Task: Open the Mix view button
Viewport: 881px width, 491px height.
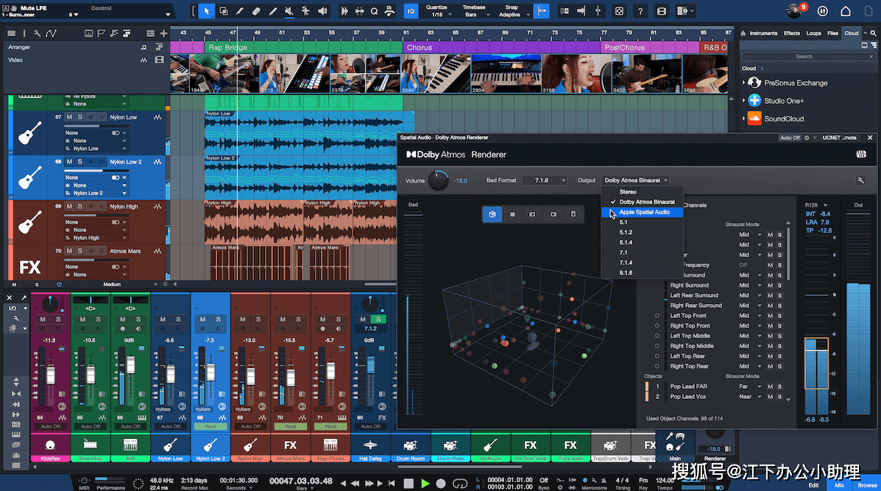Action: point(840,485)
